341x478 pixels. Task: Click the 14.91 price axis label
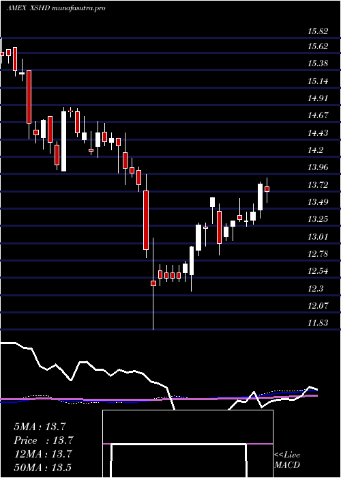pyautogui.click(x=318, y=98)
